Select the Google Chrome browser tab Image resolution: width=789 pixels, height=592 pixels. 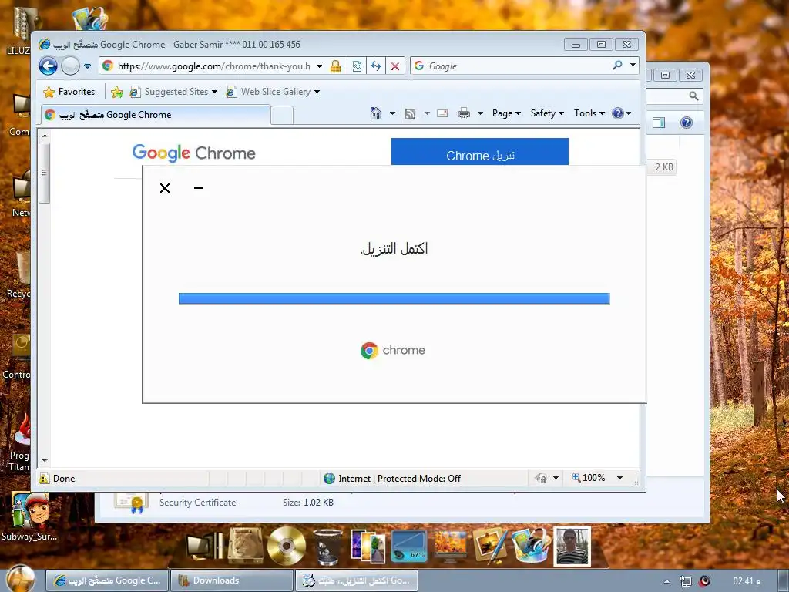pos(156,115)
